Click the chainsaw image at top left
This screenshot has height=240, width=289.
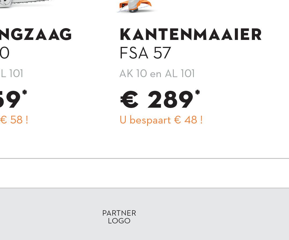click(27, 3)
